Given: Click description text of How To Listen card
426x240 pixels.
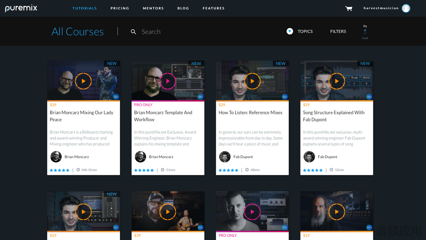Looking at the screenshot, I should point(251,138).
